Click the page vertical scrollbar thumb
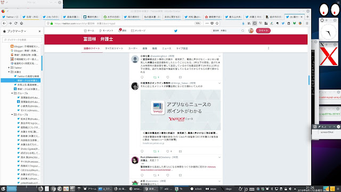 [309, 80]
